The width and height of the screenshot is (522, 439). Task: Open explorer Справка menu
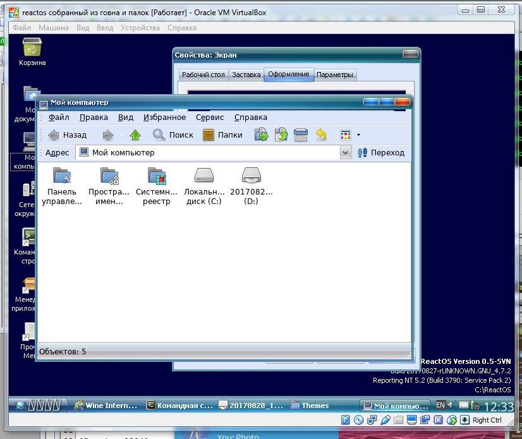coord(251,117)
